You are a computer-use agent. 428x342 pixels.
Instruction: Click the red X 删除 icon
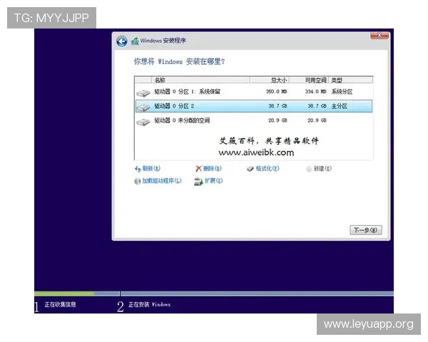pos(199,169)
